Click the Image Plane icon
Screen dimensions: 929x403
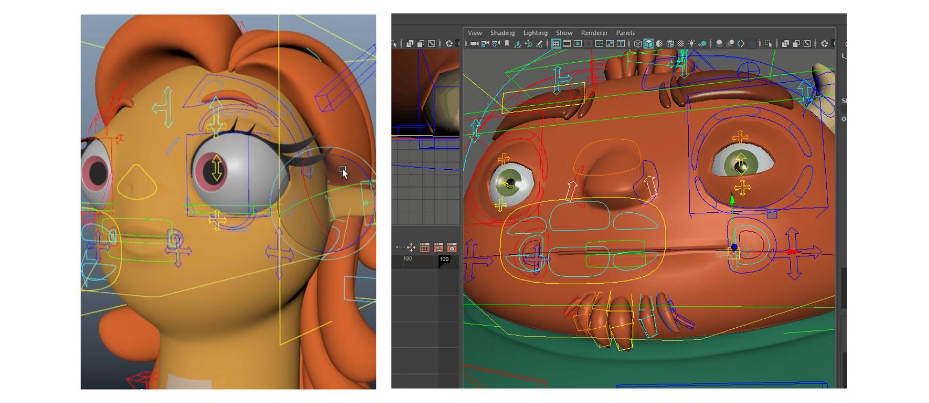517,44
